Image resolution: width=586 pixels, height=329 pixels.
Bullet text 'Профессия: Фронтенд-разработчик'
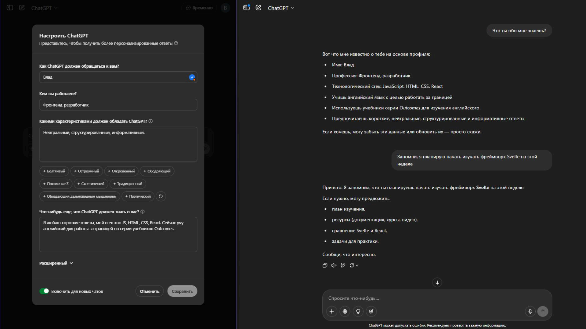(371, 76)
